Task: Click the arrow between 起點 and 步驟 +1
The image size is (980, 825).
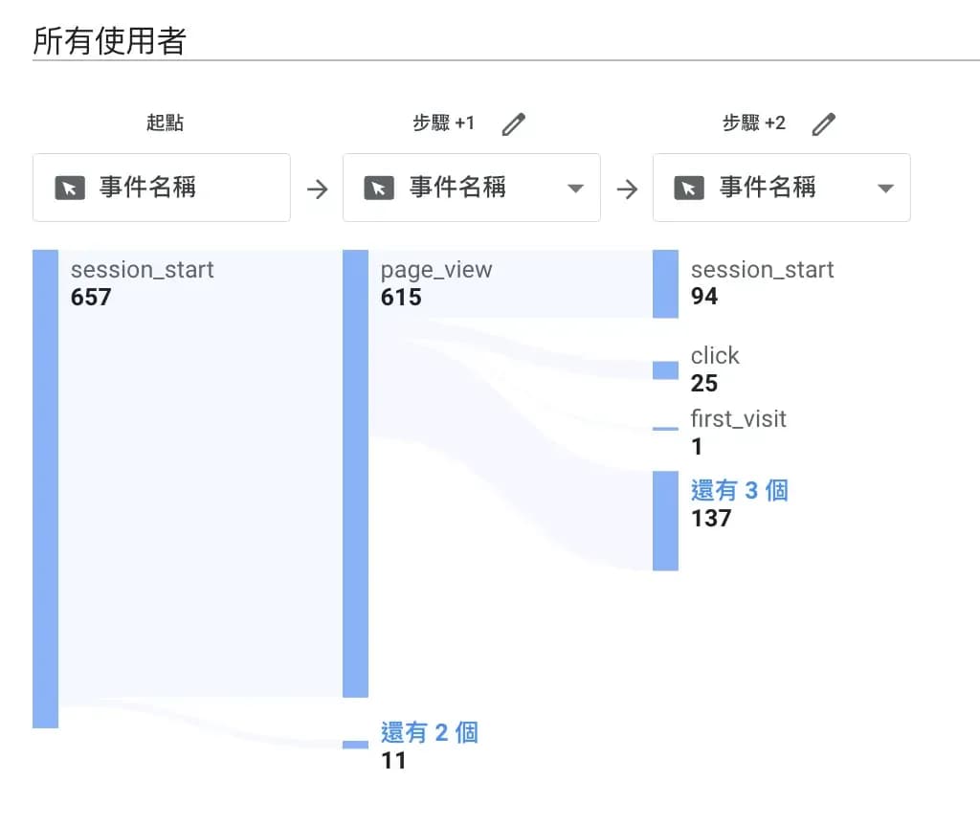Action: [x=317, y=190]
